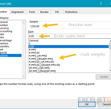Open the Border tab
111x109 pixels.
(x=44, y=12)
